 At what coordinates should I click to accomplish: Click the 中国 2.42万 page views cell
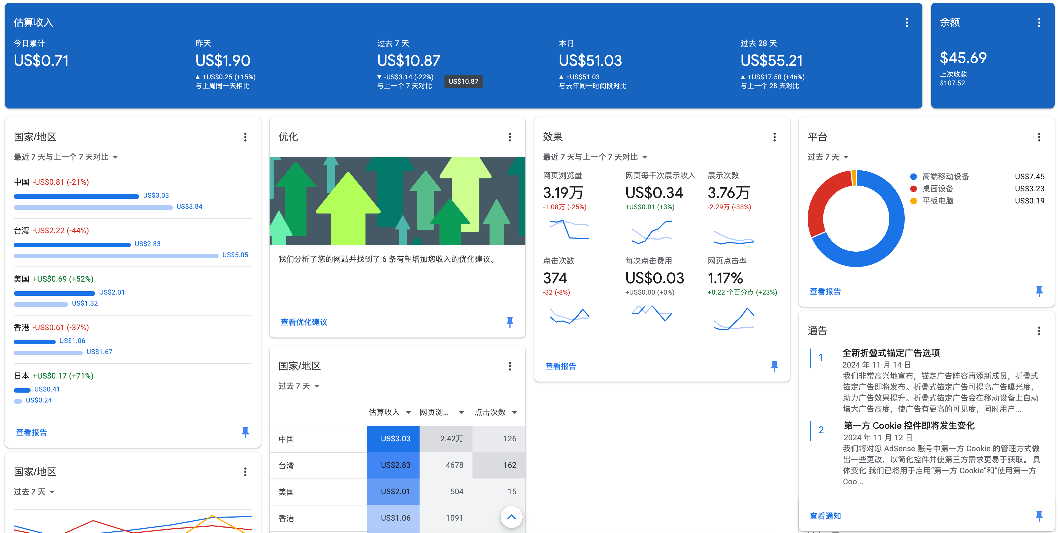pos(446,439)
